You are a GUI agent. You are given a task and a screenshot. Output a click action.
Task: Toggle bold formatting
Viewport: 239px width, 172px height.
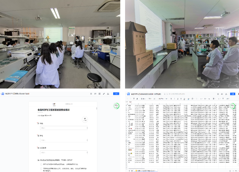[171, 99]
